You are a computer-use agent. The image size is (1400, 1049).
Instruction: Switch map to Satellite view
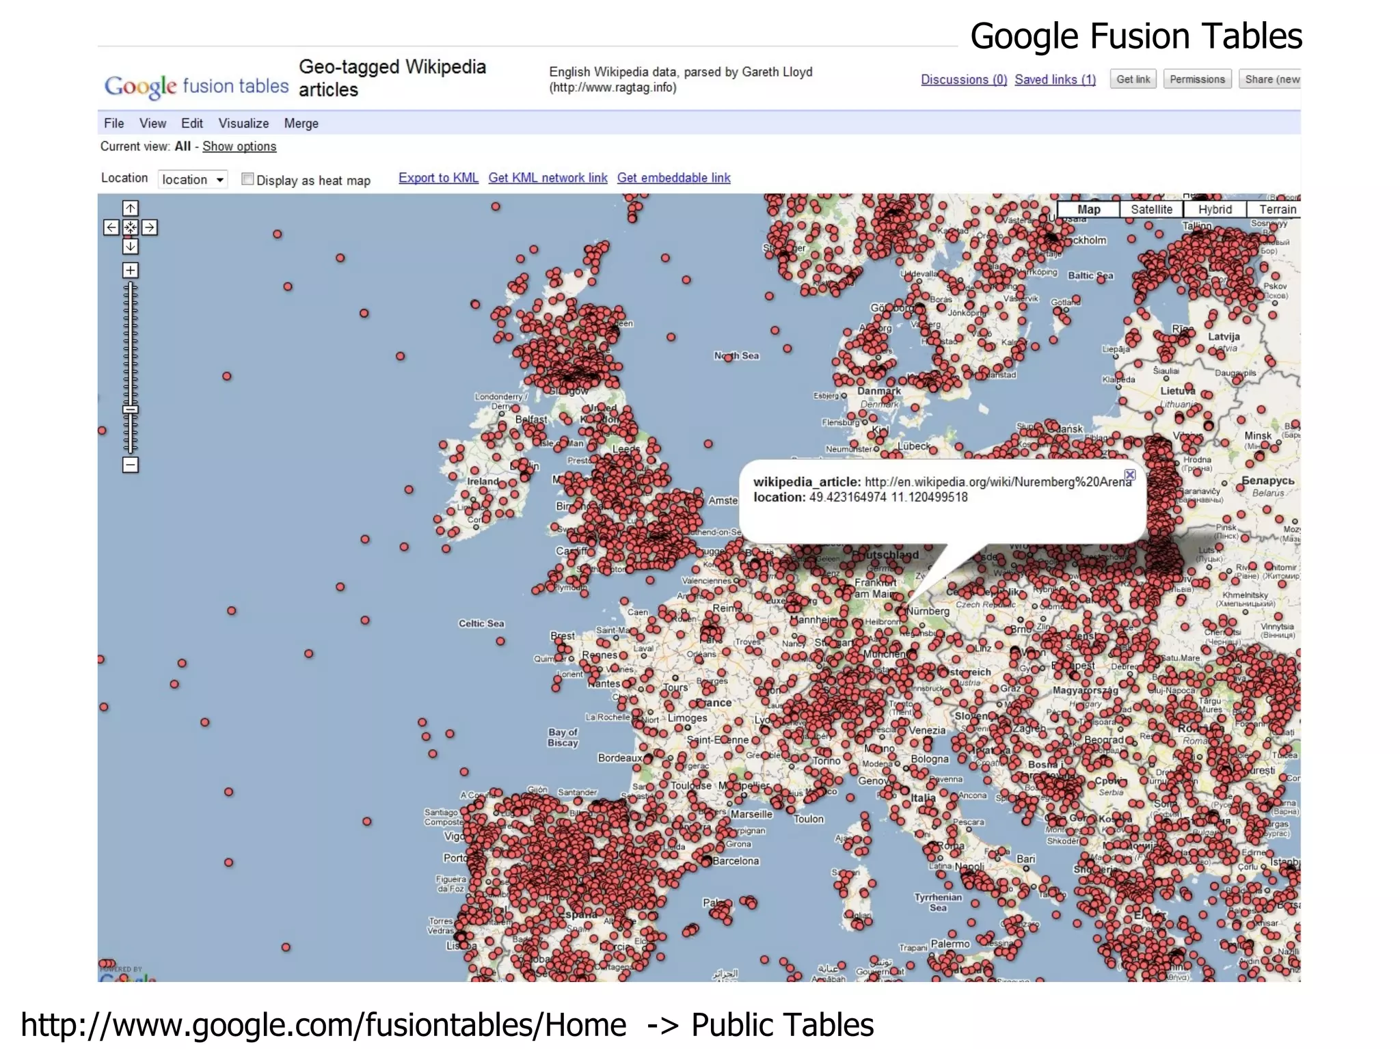1151,210
